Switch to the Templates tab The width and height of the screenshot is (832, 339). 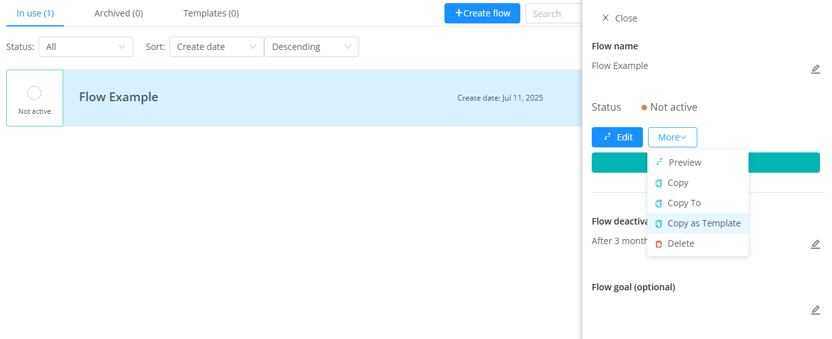[x=211, y=13]
